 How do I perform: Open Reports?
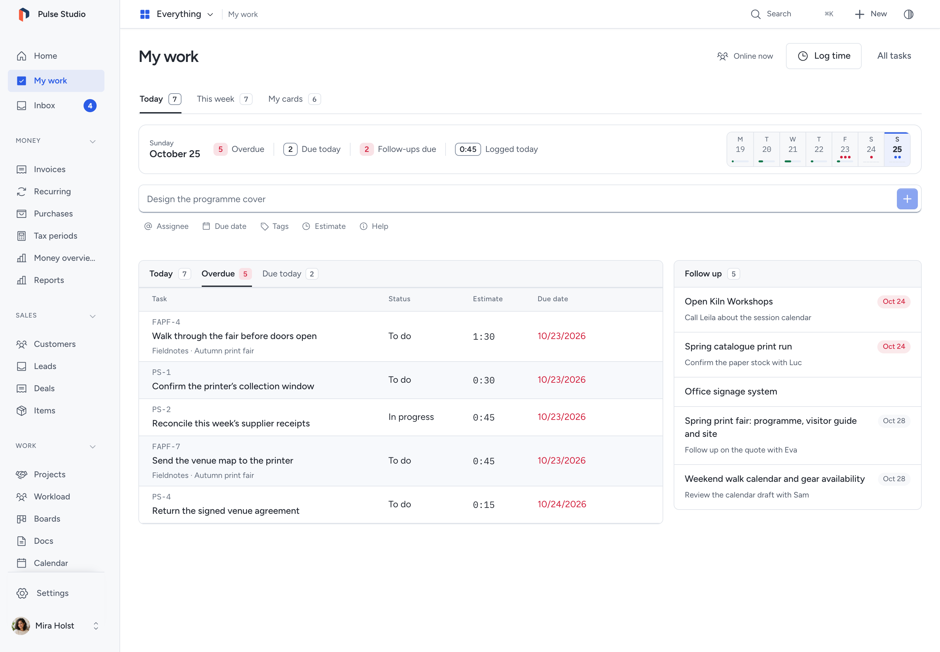[x=56, y=280]
